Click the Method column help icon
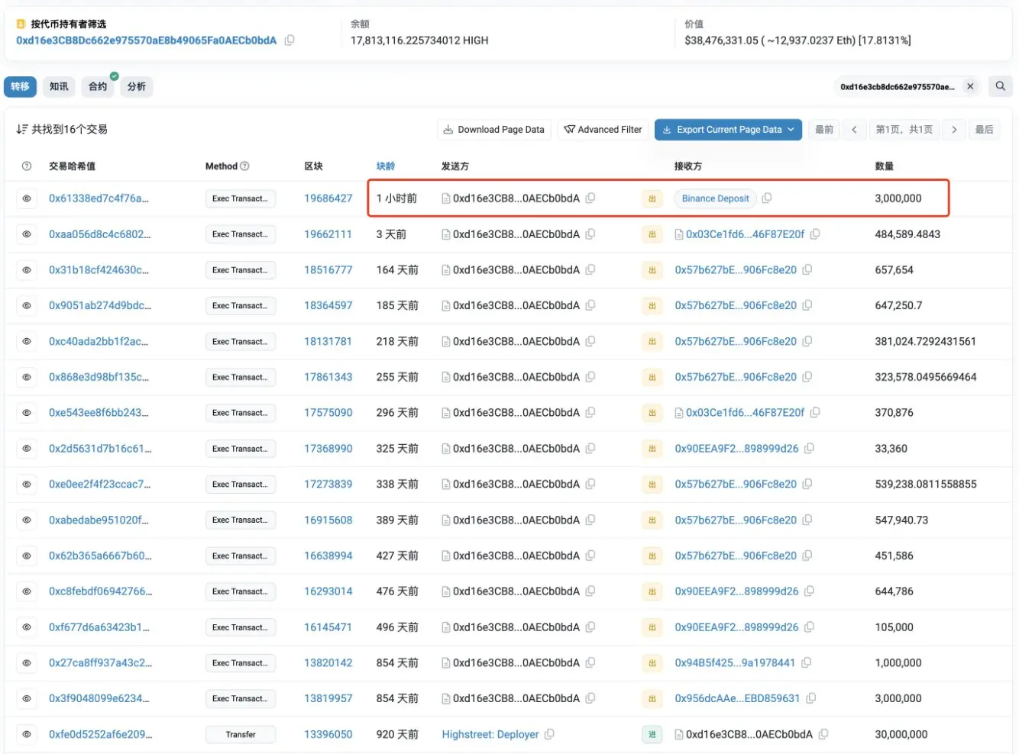Screen dimensions: 1019x754 [x=245, y=166]
